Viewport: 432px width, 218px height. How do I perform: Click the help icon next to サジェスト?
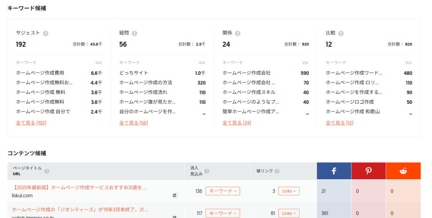click(46, 33)
